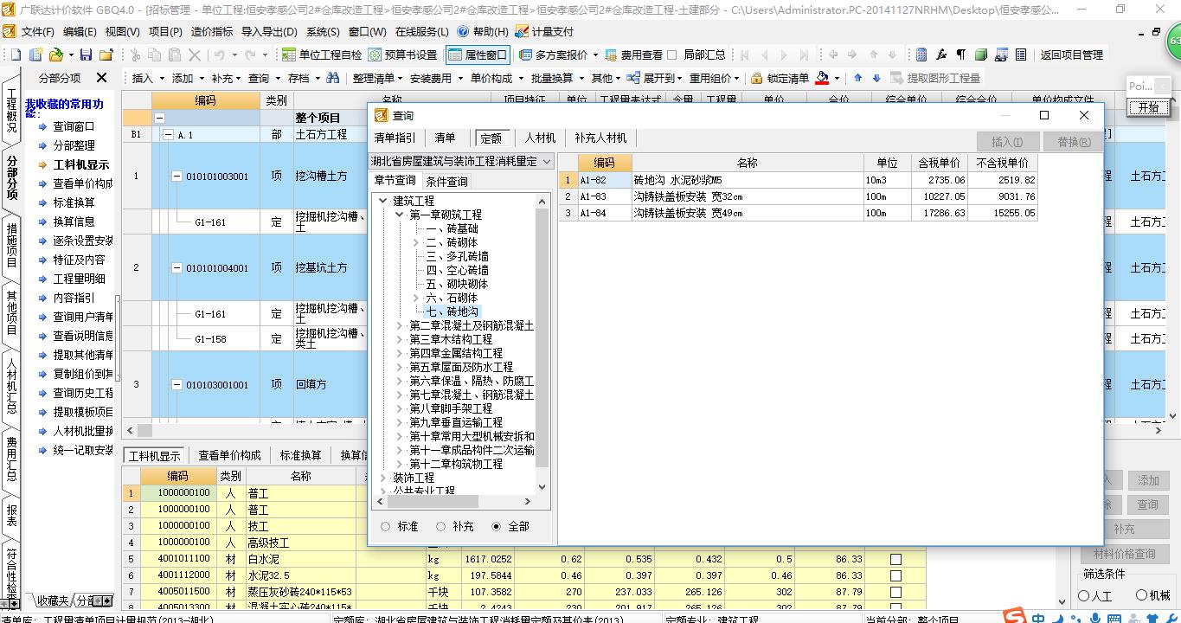Tick the checkbox in 蒸压灰砂砖 row
1181x623 pixels.
coord(895,592)
